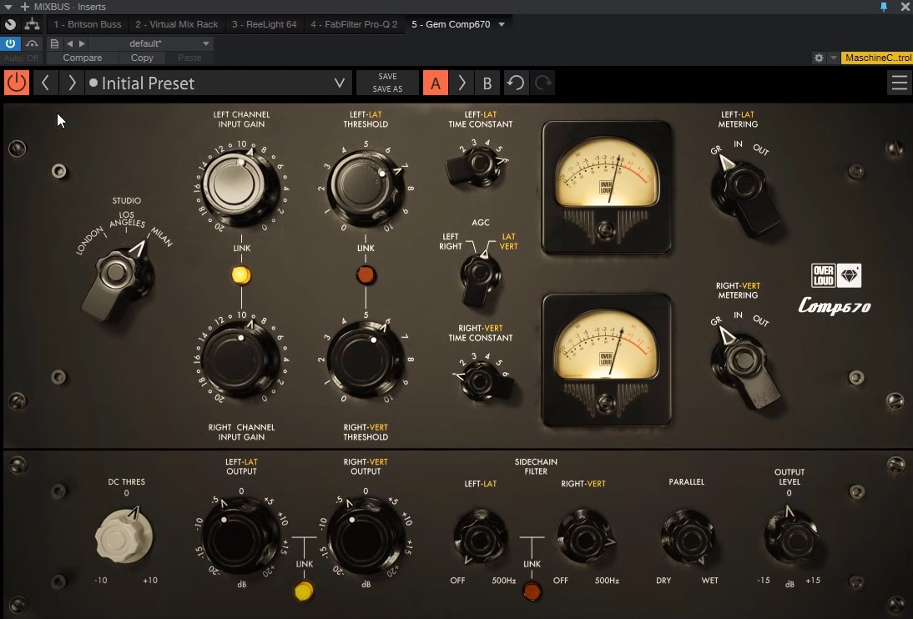
Task: Load next host preset triangle
Action: tap(82, 43)
